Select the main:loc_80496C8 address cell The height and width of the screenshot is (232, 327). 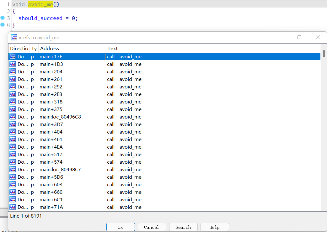pos(72,117)
